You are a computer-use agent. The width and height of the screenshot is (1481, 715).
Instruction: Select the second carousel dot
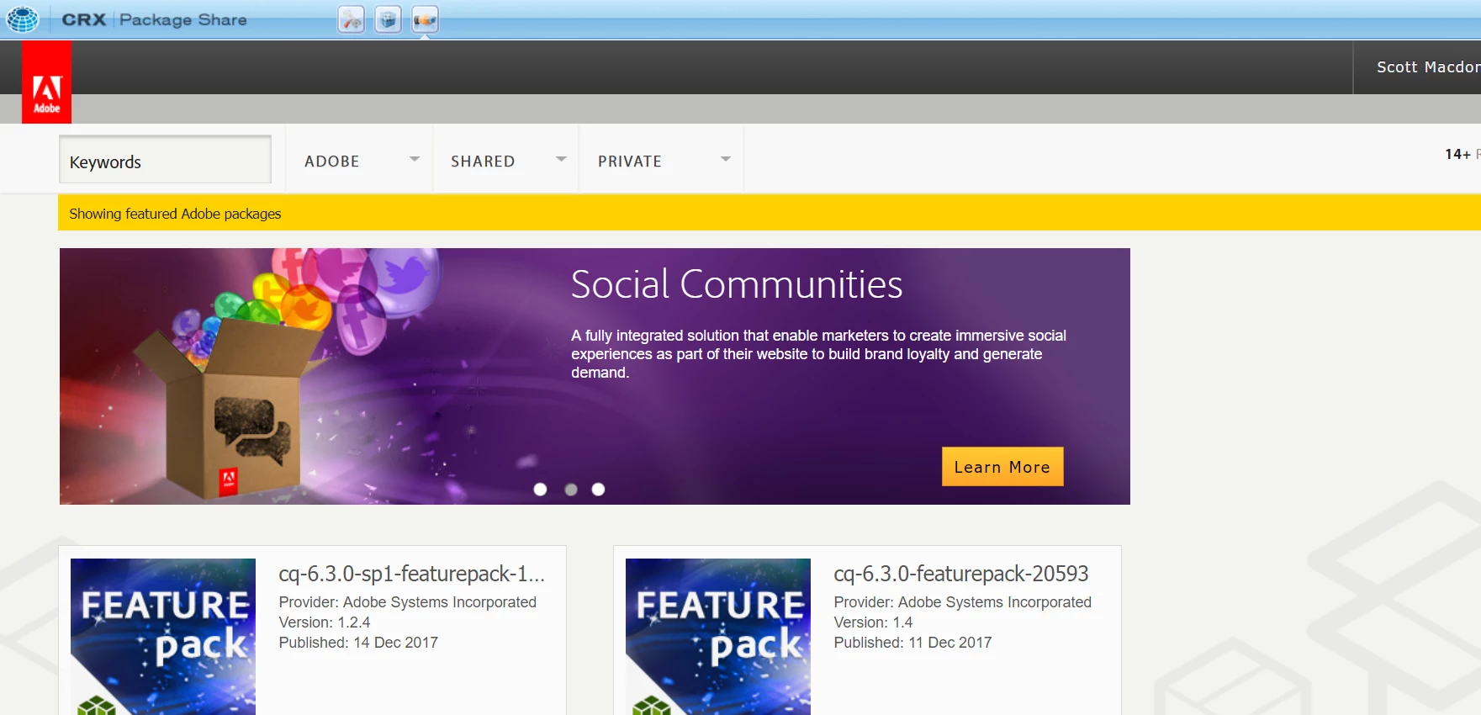(571, 490)
